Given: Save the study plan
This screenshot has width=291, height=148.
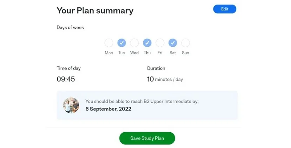Looking at the screenshot, I should tap(147, 138).
